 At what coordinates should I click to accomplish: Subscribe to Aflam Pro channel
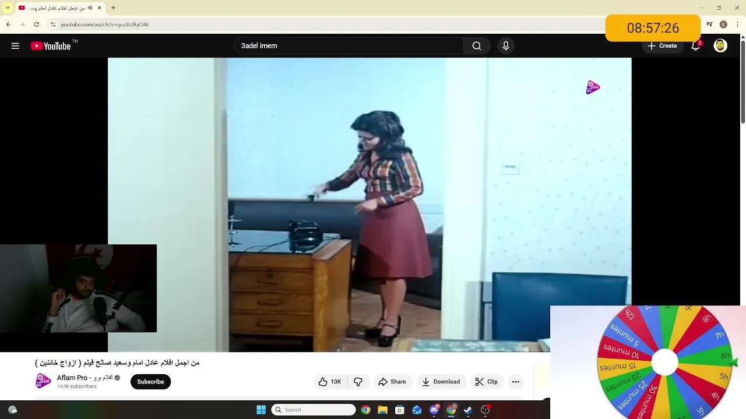(x=150, y=382)
